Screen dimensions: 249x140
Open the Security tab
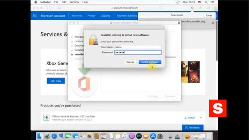click(x=106, y=16)
